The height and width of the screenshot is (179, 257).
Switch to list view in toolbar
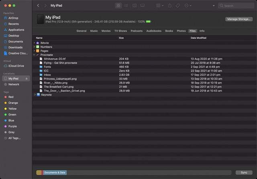[126, 6]
